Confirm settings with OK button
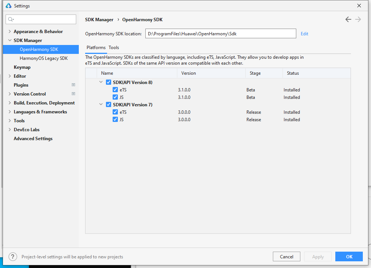371x268 pixels. click(x=349, y=256)
